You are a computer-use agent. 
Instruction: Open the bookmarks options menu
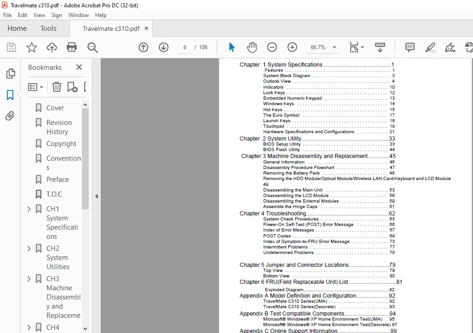35,87
